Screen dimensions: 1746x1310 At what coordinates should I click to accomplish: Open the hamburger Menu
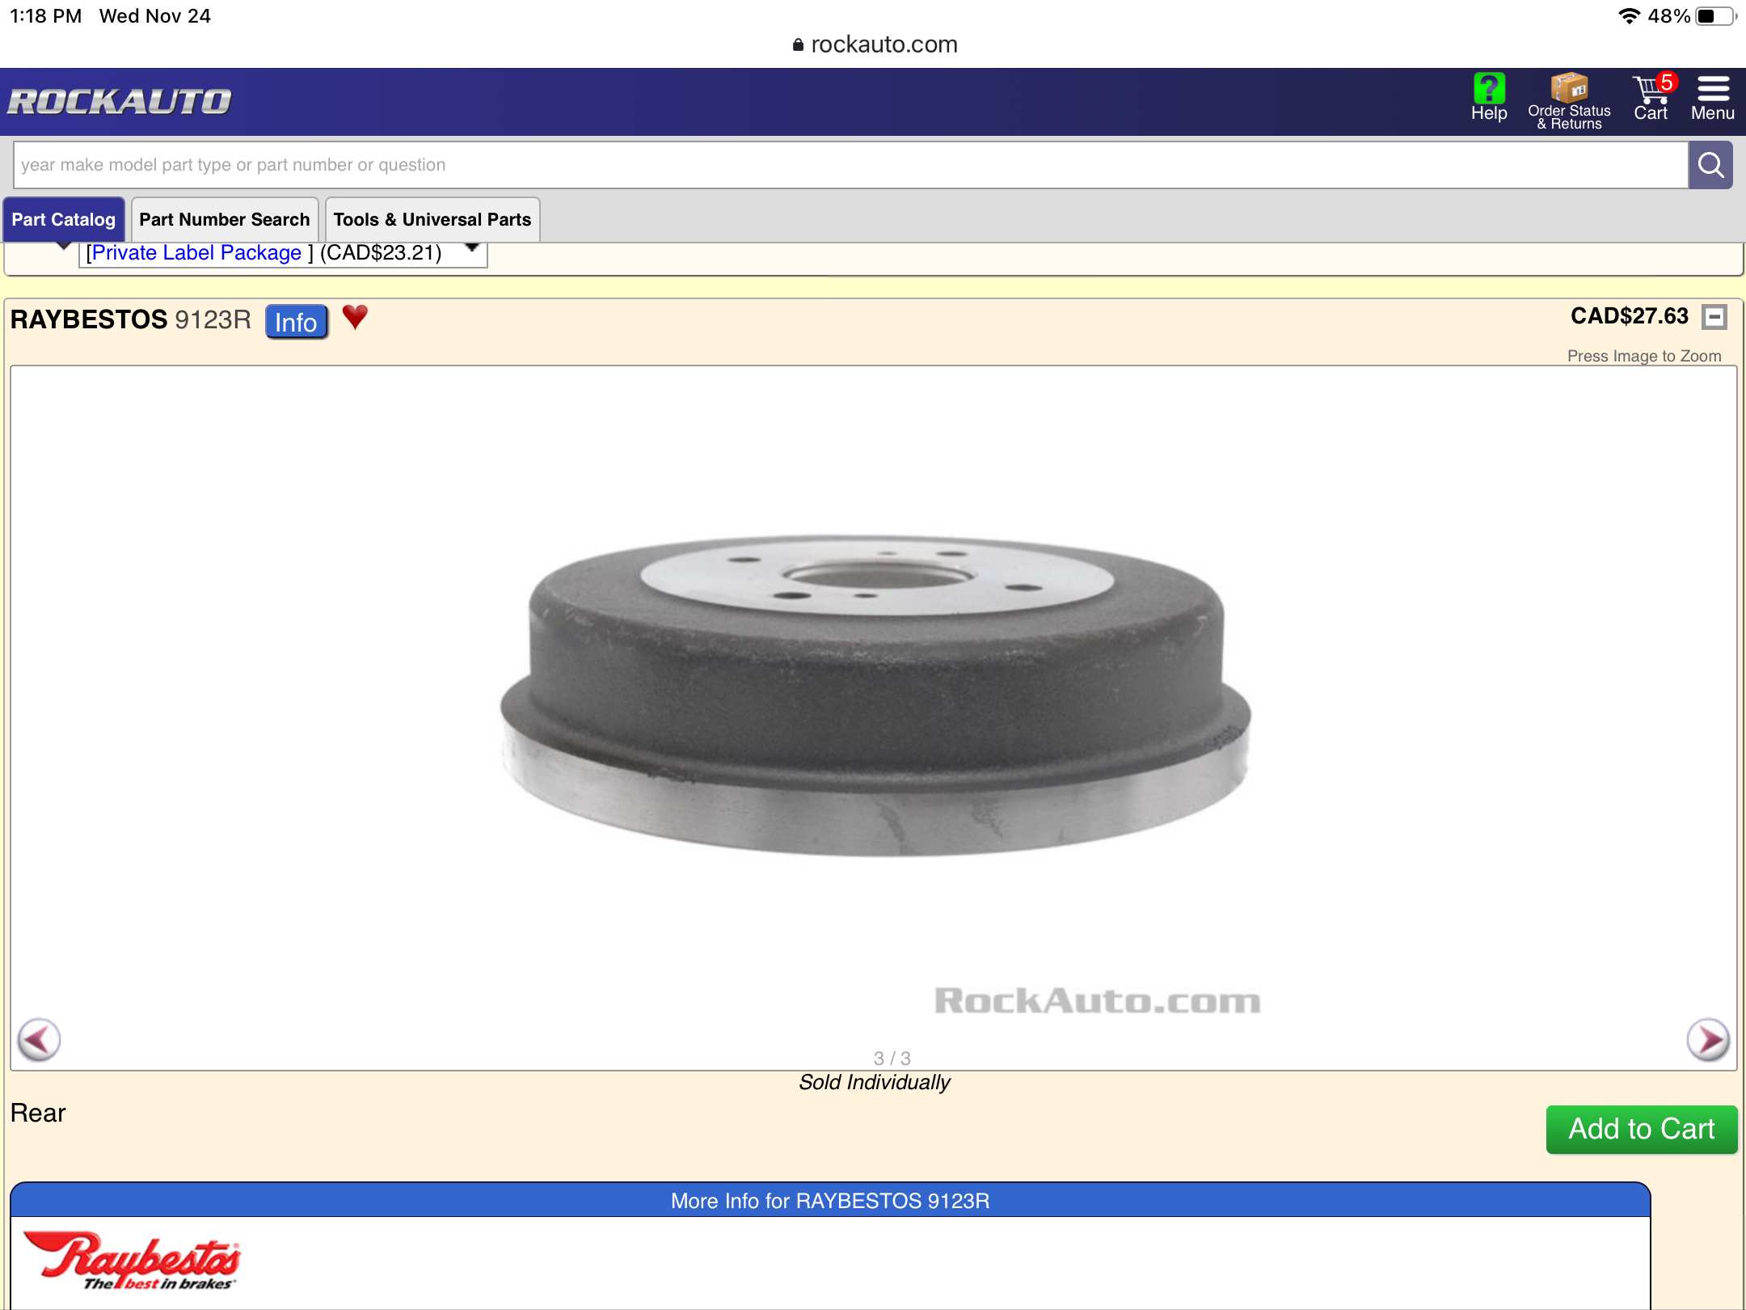coord(1713,99)
